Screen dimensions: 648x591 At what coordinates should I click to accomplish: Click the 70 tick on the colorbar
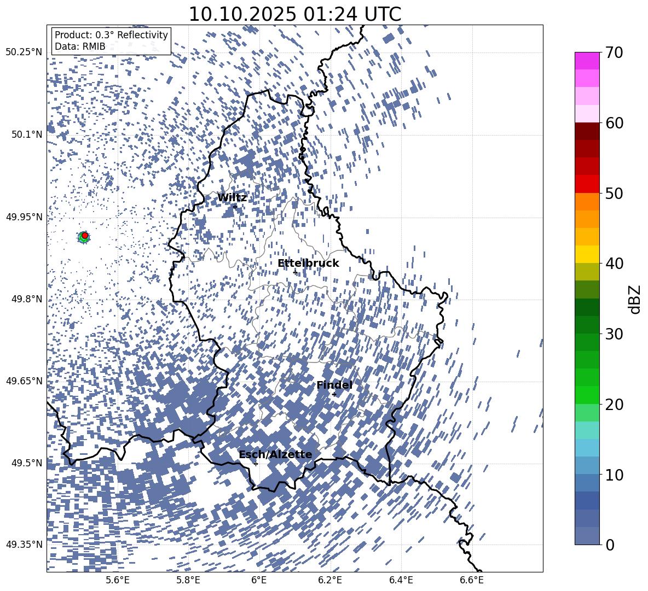click(614, 52)
